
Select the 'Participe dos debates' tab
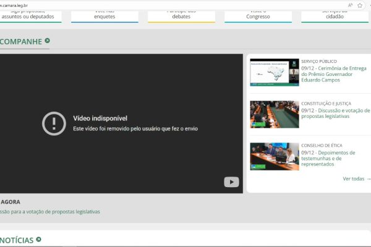click(181, 14)
